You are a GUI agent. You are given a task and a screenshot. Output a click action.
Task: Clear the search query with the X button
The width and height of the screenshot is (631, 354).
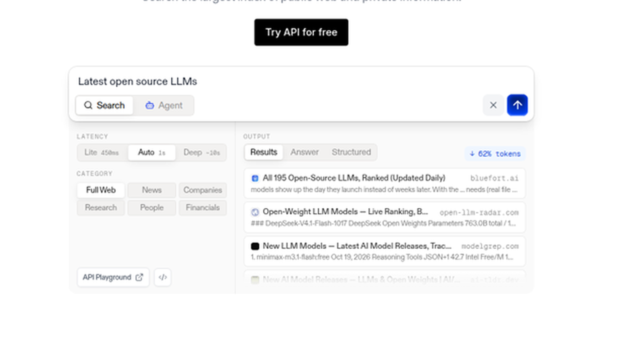(493, 105)
